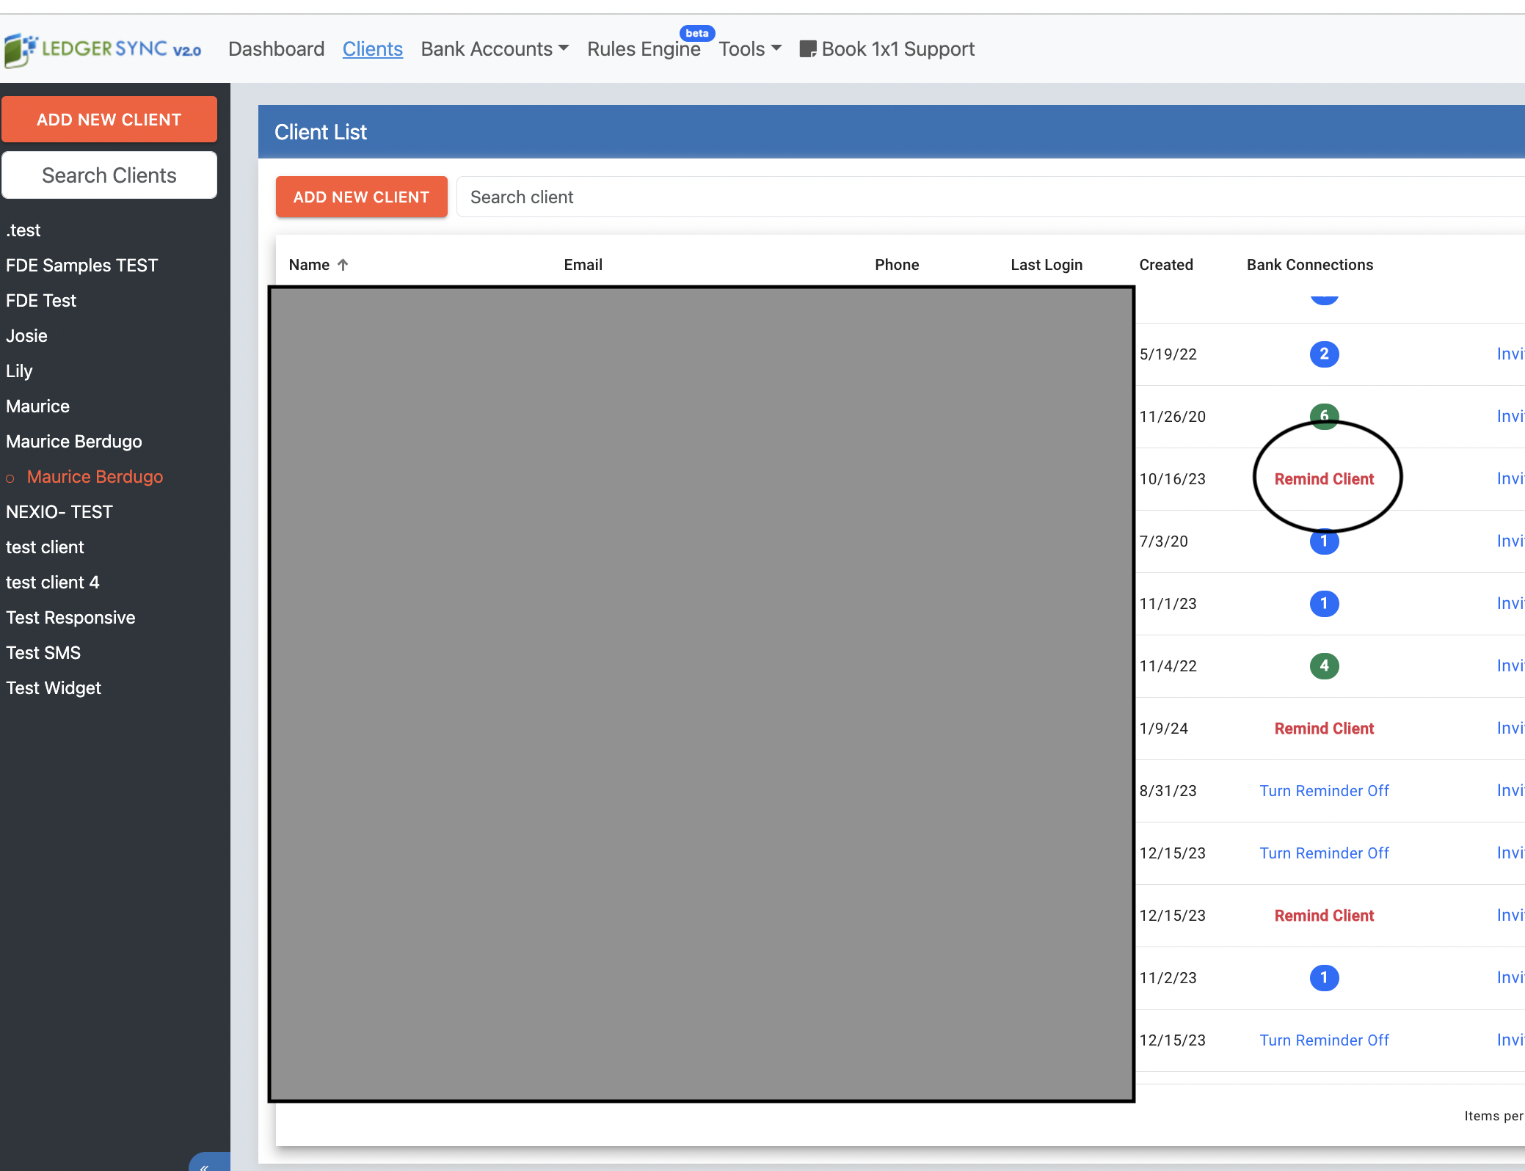Click the circled Remind Client link
1525x1171 pixels.
click(1324, 479)
